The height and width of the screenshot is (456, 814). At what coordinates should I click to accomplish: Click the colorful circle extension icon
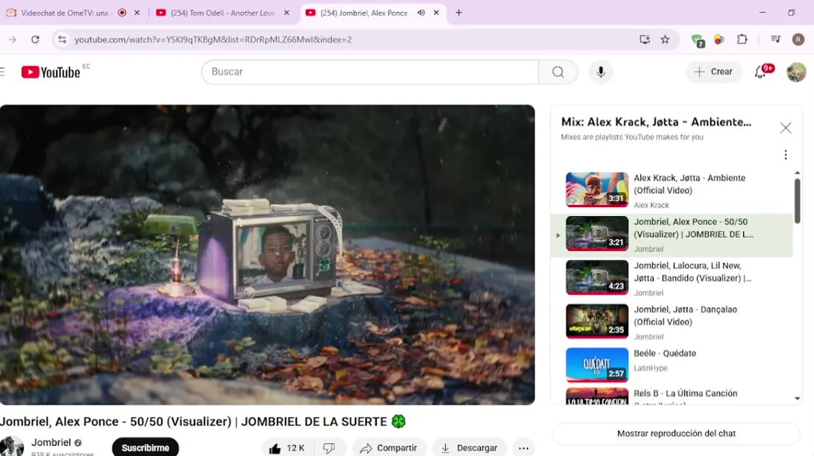[719, 39]
